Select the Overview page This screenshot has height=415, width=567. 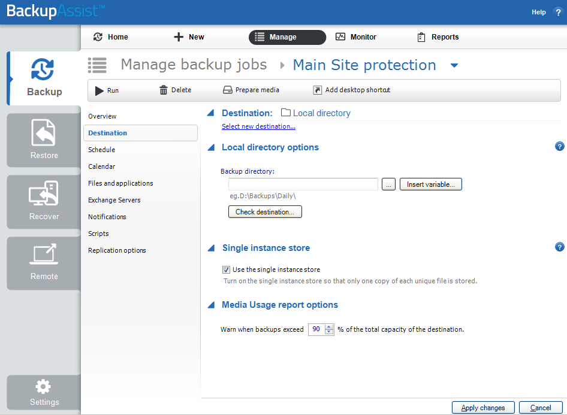[x=102, y=116]
